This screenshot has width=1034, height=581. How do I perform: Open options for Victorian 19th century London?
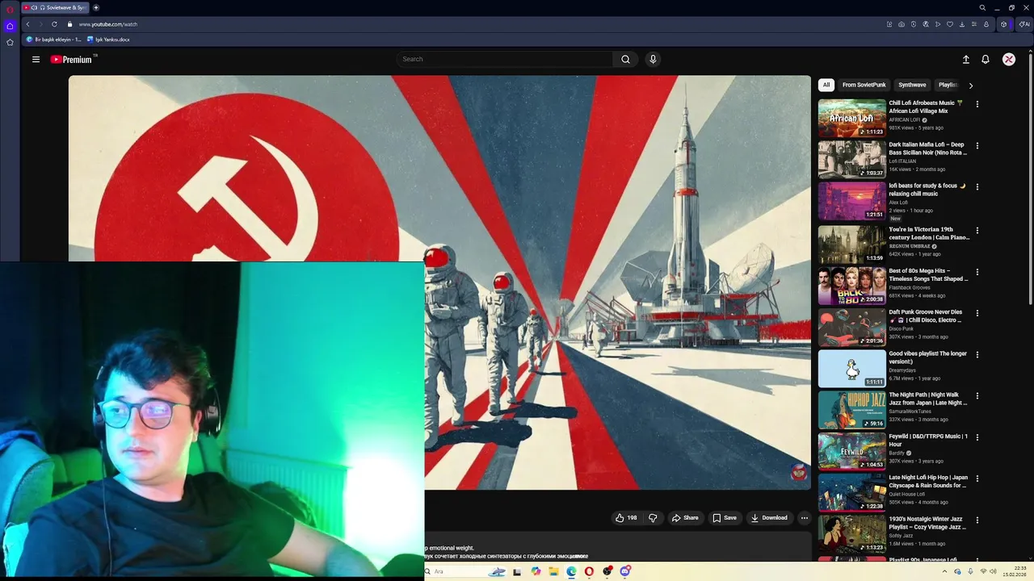977,231
